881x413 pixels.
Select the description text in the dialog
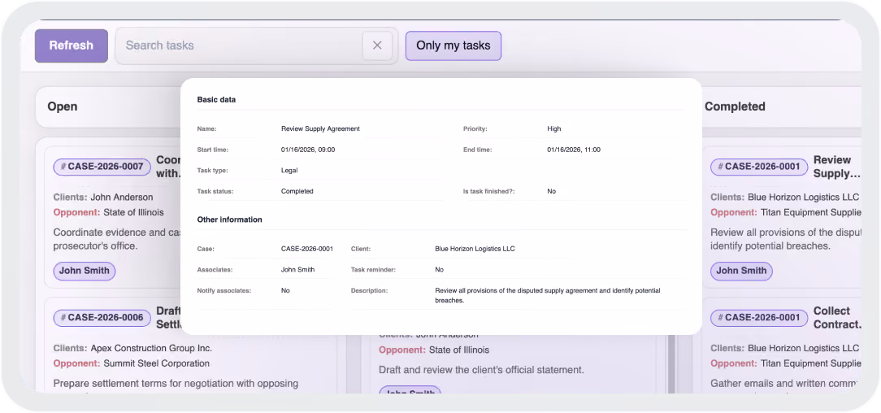pos(547,296)
